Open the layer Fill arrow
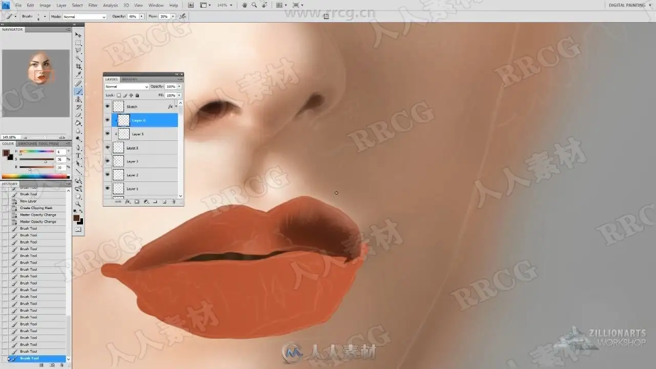The height and width of the screenshot is (369, 656). 179,95
